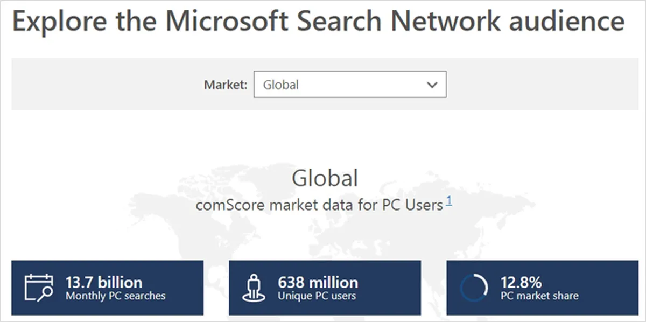
Task: Select the 12.8% market share figure
Action: point(521,282)
